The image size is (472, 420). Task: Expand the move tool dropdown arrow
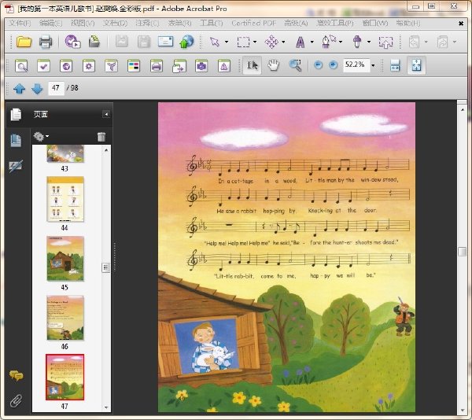(283, 42)
